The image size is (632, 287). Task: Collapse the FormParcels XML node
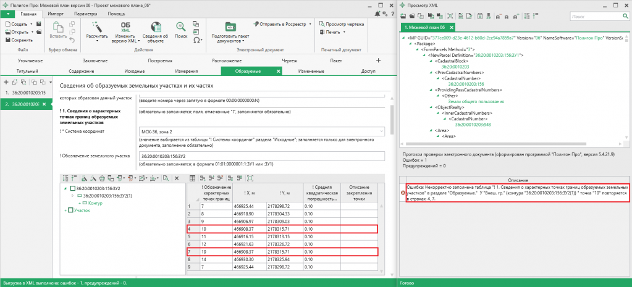[x=416, y=49]
